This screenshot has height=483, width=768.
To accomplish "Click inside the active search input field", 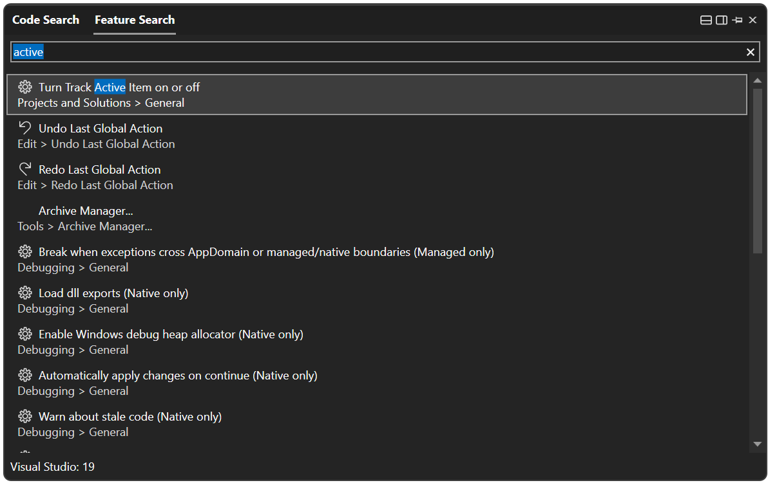I will coord(258,51).
